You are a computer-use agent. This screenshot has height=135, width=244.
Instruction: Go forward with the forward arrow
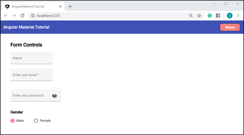click(x=14, y=16)
